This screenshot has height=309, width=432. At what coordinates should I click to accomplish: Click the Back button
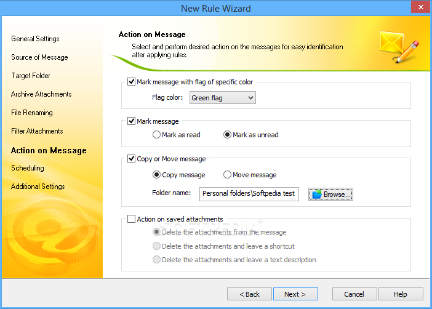tap(249, 294)
